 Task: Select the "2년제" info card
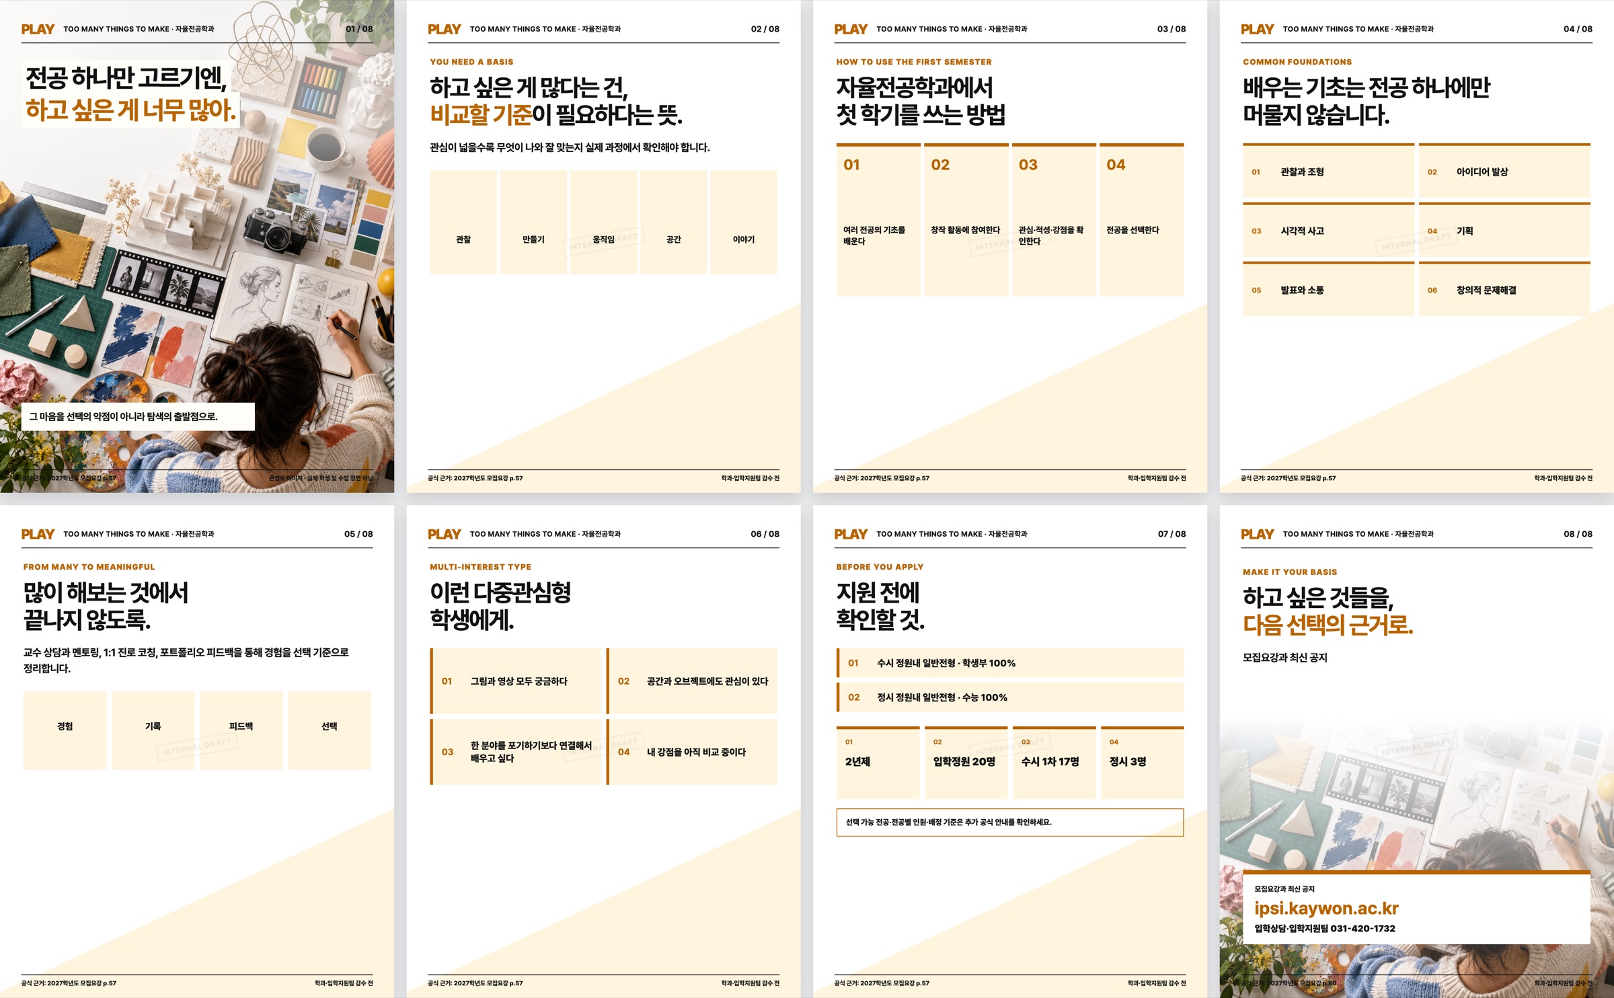(x=878, y=763)
